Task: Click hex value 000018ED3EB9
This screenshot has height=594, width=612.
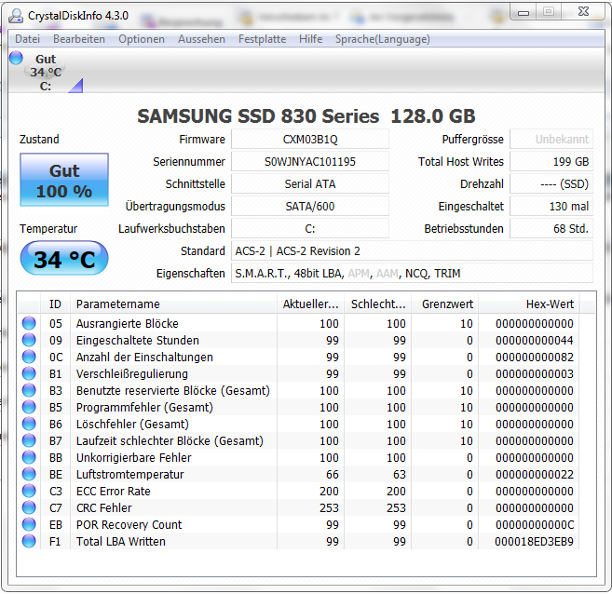Action: [534, 541]
